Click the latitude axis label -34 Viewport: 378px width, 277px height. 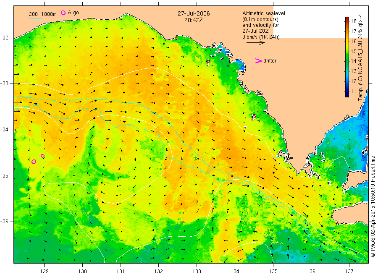[x=4, y=130]
